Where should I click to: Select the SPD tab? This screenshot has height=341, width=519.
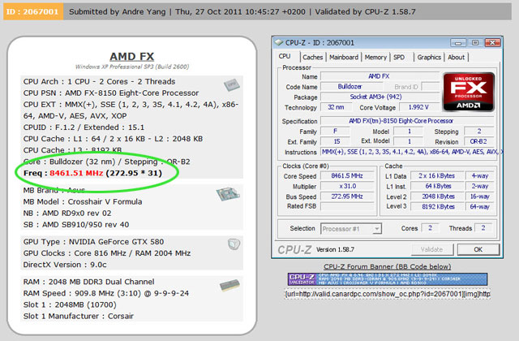pos(399,58)
